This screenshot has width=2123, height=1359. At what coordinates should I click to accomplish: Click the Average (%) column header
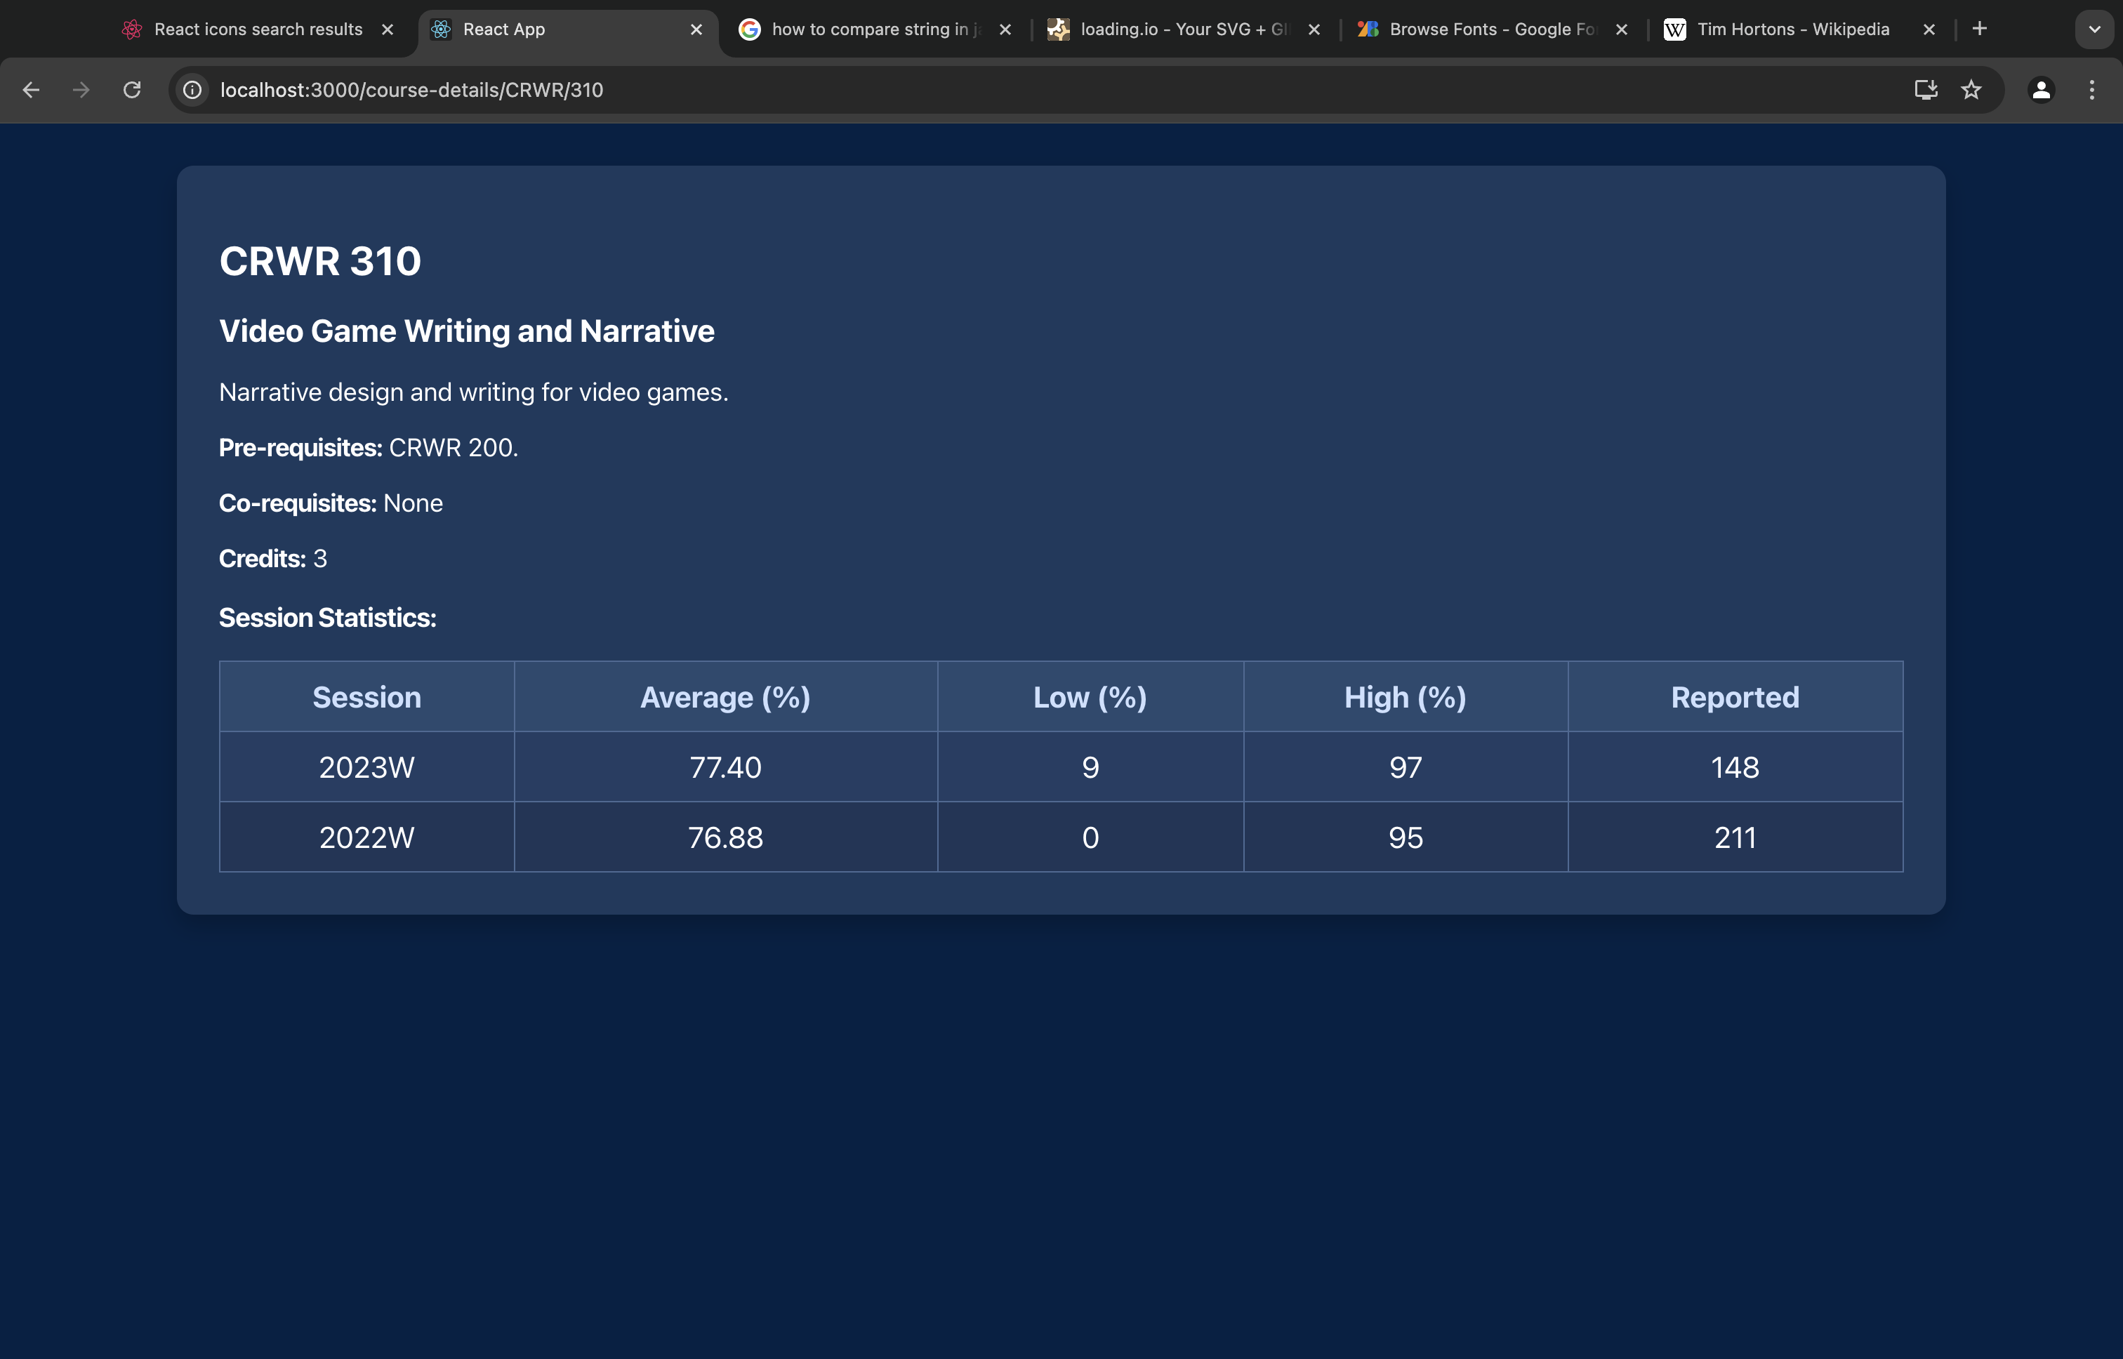[x=725, y=697]
